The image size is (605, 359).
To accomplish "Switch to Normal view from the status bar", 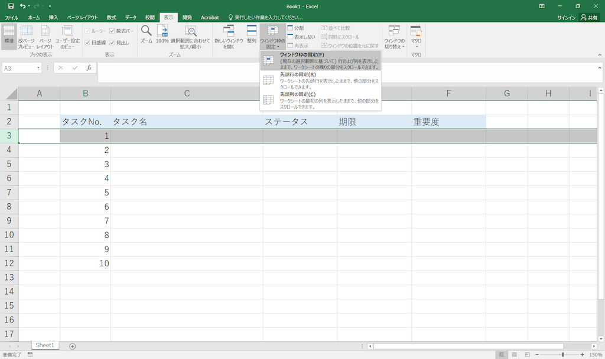I will coord(501,354).
